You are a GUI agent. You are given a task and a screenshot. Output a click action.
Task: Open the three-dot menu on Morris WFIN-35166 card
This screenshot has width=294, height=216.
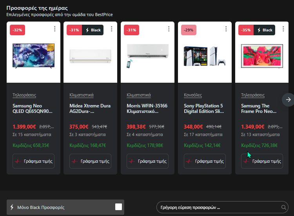[x=169, y=29]
